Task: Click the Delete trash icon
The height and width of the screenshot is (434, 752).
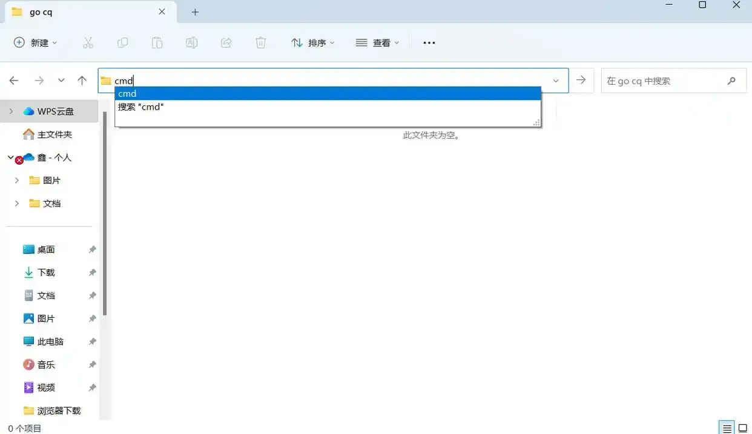Action: click(x=260, y=42)
